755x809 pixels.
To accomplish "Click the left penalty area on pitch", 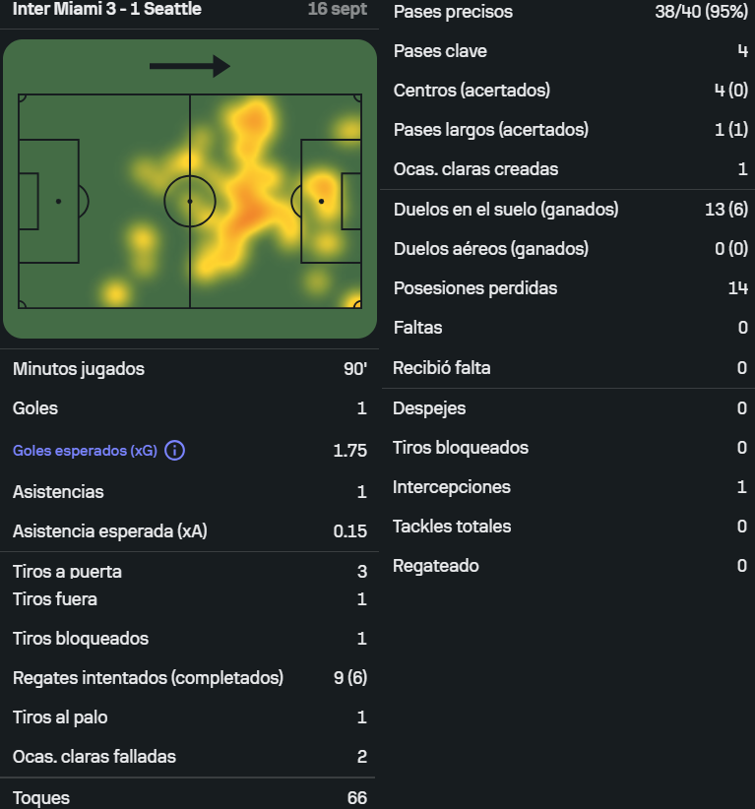I will click(48, 201).
